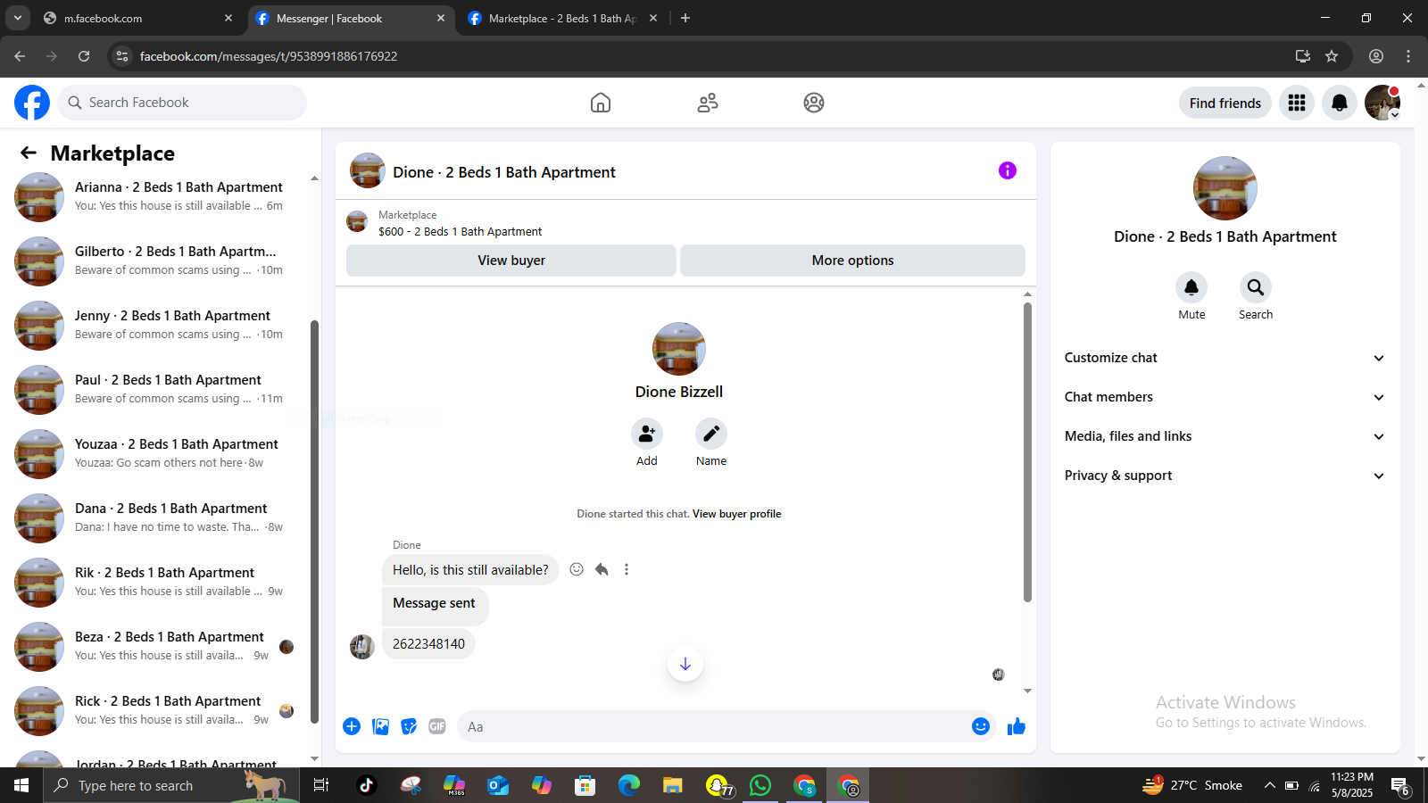Reload the current page
1428x803 pixels.
pos(84,56)
